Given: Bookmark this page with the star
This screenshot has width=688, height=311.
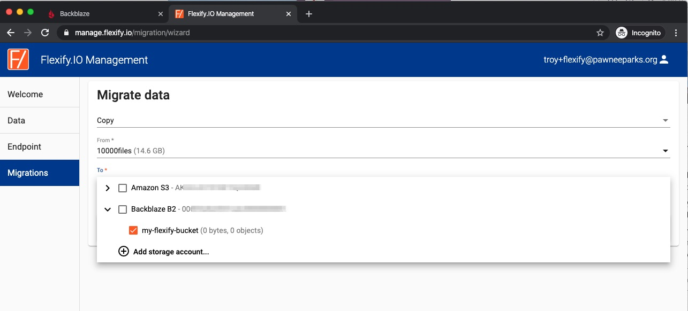Looking at the screenshot, I should [600, 33].
